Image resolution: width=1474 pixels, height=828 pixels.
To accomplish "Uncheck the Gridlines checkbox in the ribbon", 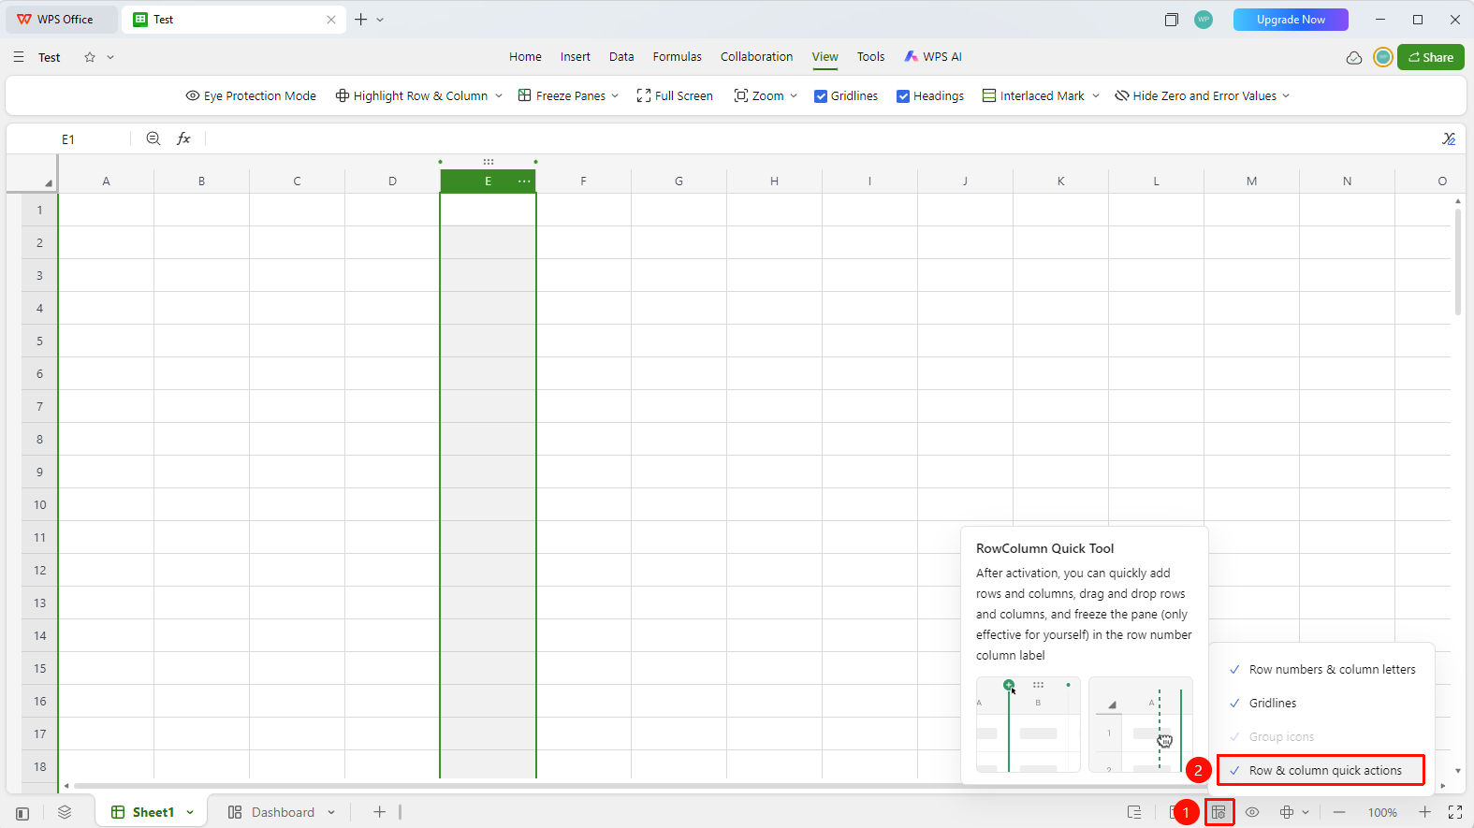I will point(821,96).
